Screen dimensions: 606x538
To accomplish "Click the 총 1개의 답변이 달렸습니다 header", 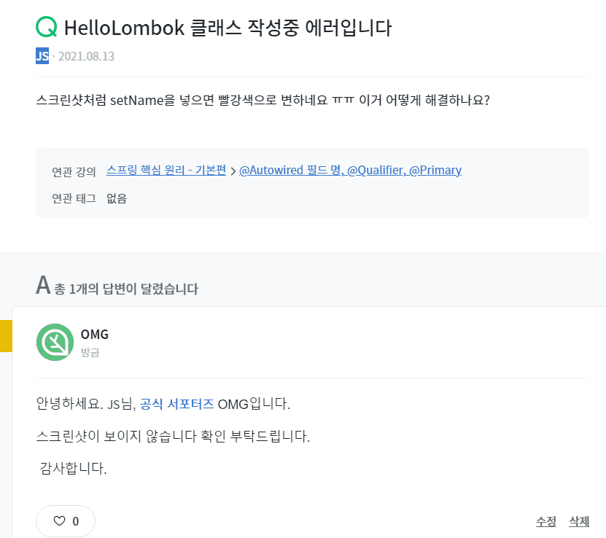I will coord(126,289).
